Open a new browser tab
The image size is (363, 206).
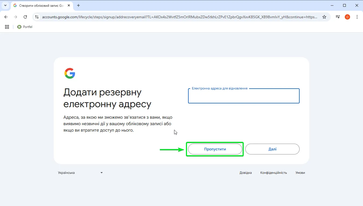78,5
